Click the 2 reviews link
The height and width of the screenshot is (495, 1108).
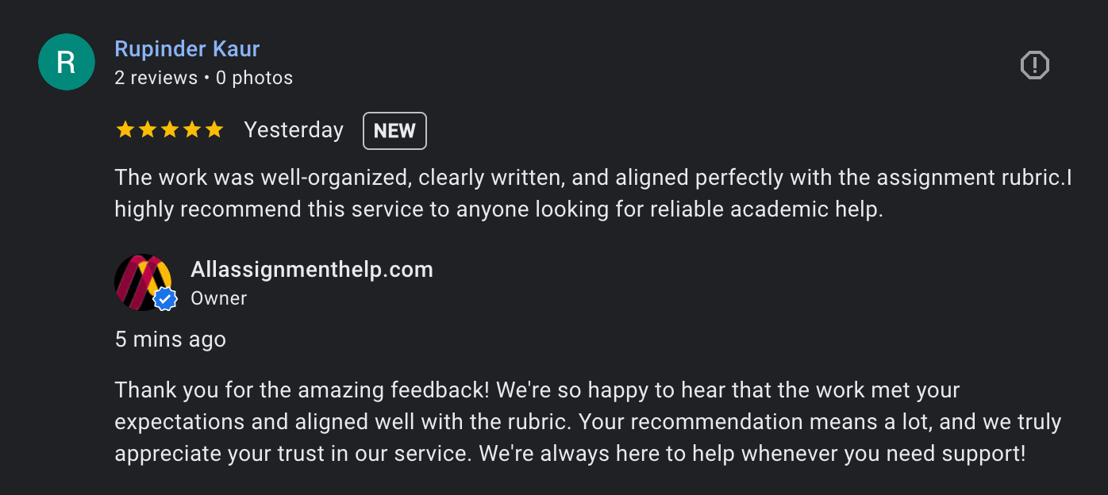[156, 77]
